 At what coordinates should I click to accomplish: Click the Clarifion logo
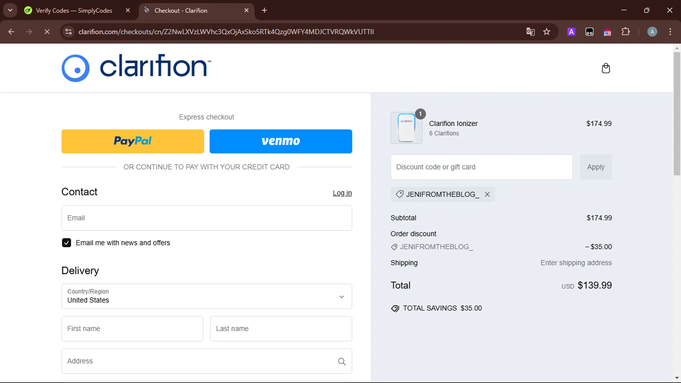136,68
